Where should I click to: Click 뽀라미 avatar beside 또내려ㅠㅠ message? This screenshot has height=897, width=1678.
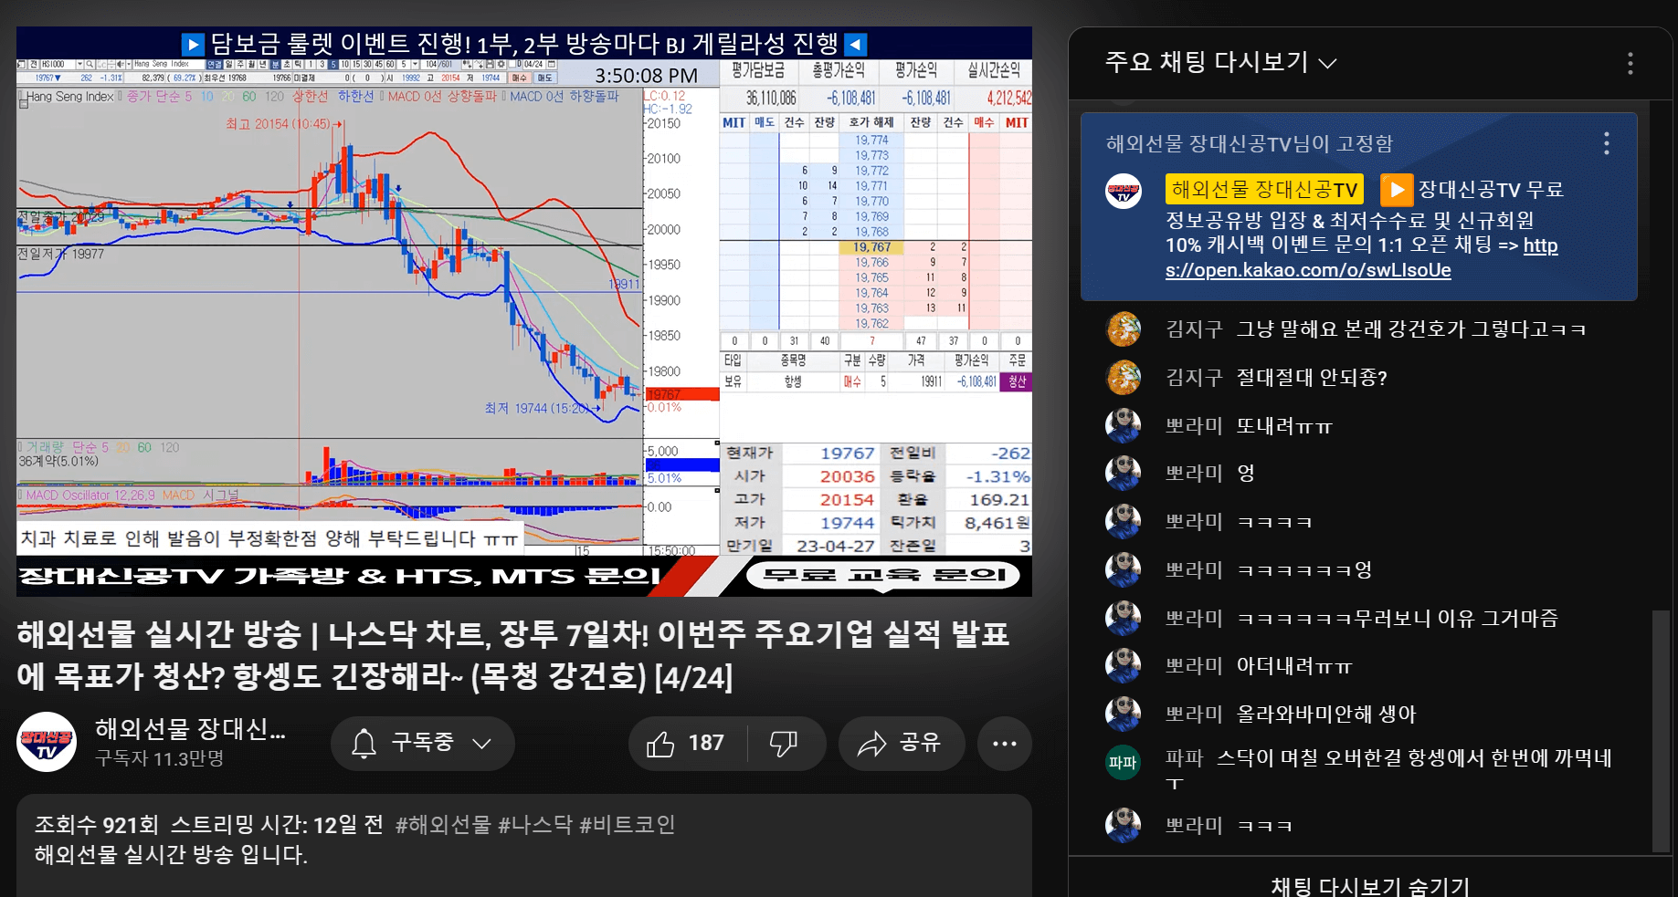[x=1124, y=426]
